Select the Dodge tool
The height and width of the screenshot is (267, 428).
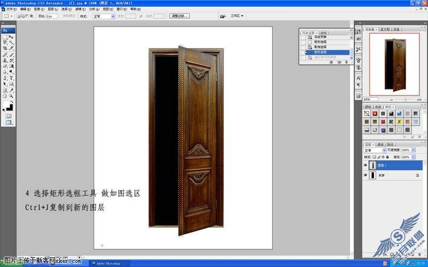[11, 72]
